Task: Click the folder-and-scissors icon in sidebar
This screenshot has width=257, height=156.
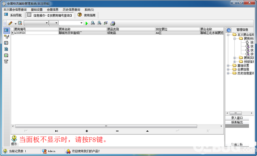Action: pos(6,37)
